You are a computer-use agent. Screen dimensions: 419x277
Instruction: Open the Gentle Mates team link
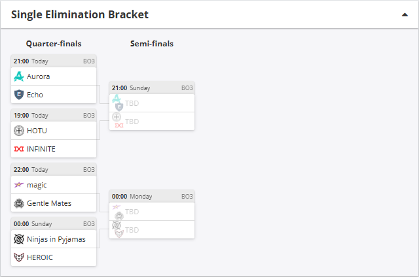(x=49, y=203)
